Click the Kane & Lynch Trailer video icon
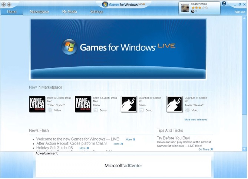The width and height of the screenshot is (248, 179). (x=50, y=110)
